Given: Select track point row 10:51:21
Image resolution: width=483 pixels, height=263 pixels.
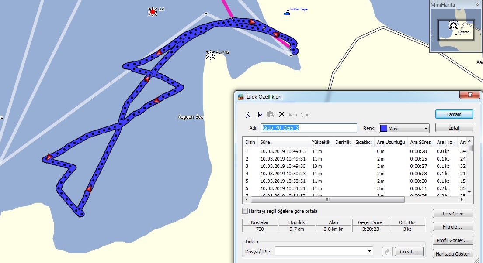Looking at the screenshot, I should click(x=354, y=188).
